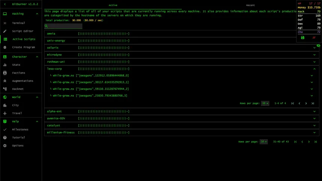This screenshot has height=181, width=322.
Task: Click the catalyst RAM usage bar
Action: click(104, 126)
